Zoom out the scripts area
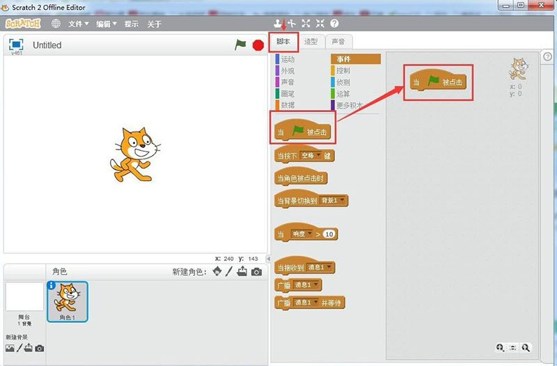The height and width of the screenshot is (366, 557). pos(500,347)
